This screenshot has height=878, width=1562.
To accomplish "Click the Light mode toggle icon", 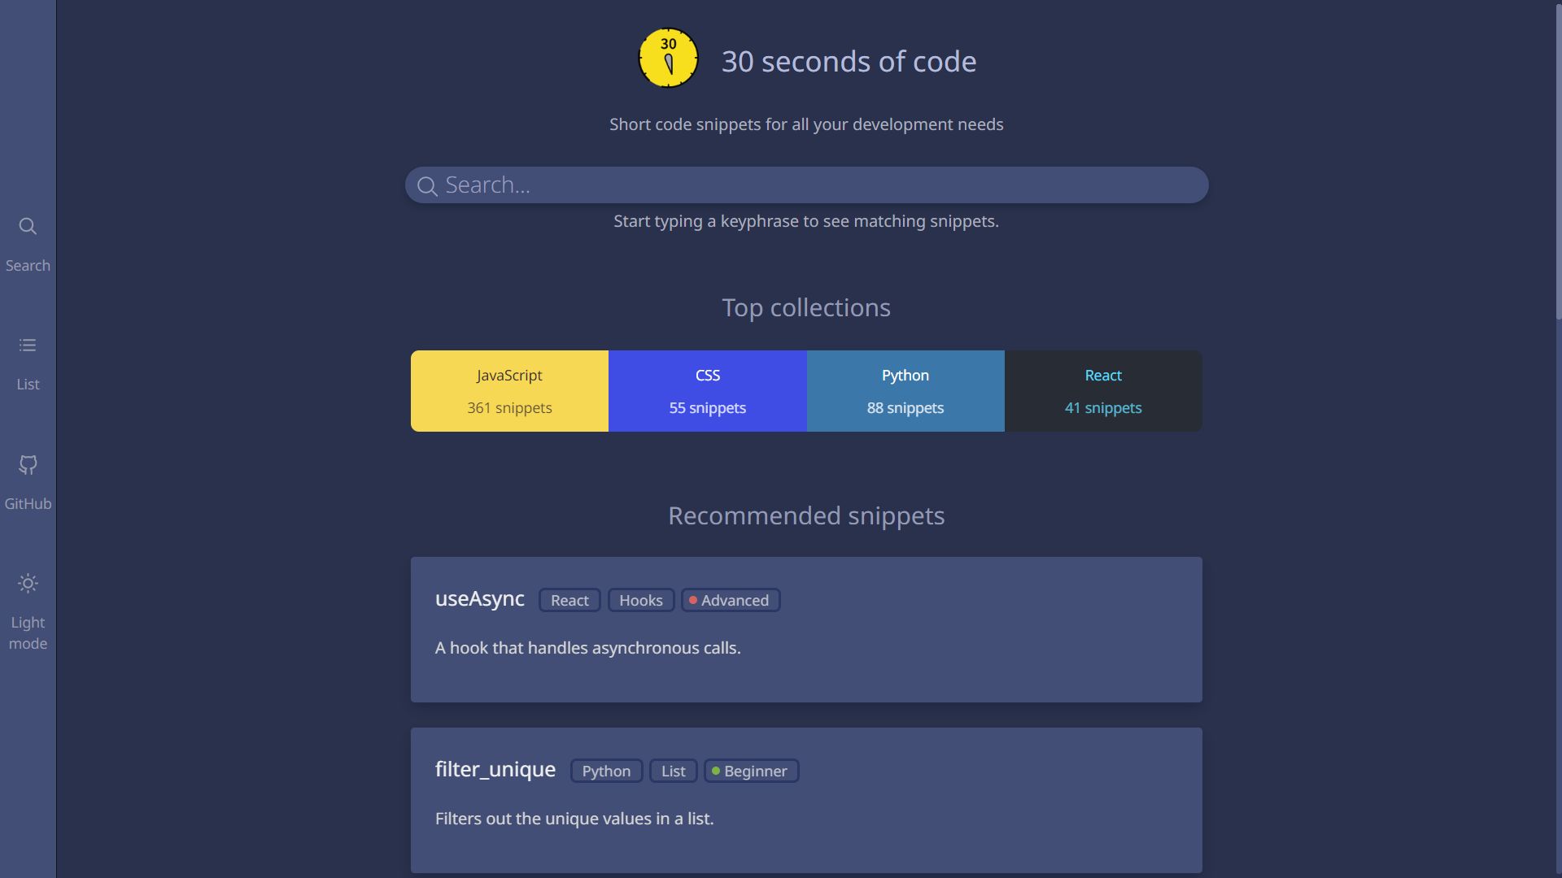I will pos(28,583).
